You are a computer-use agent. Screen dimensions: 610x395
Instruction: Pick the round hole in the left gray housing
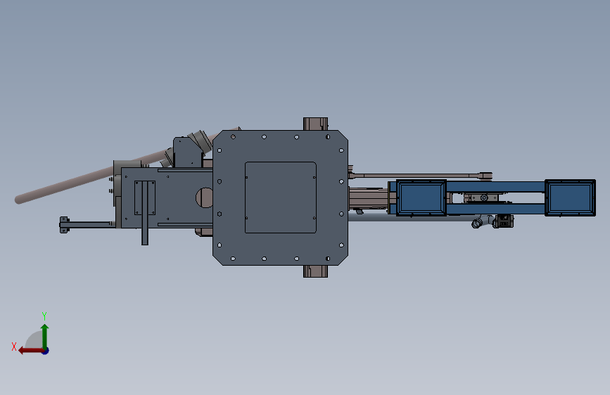[x=204, y=197]
